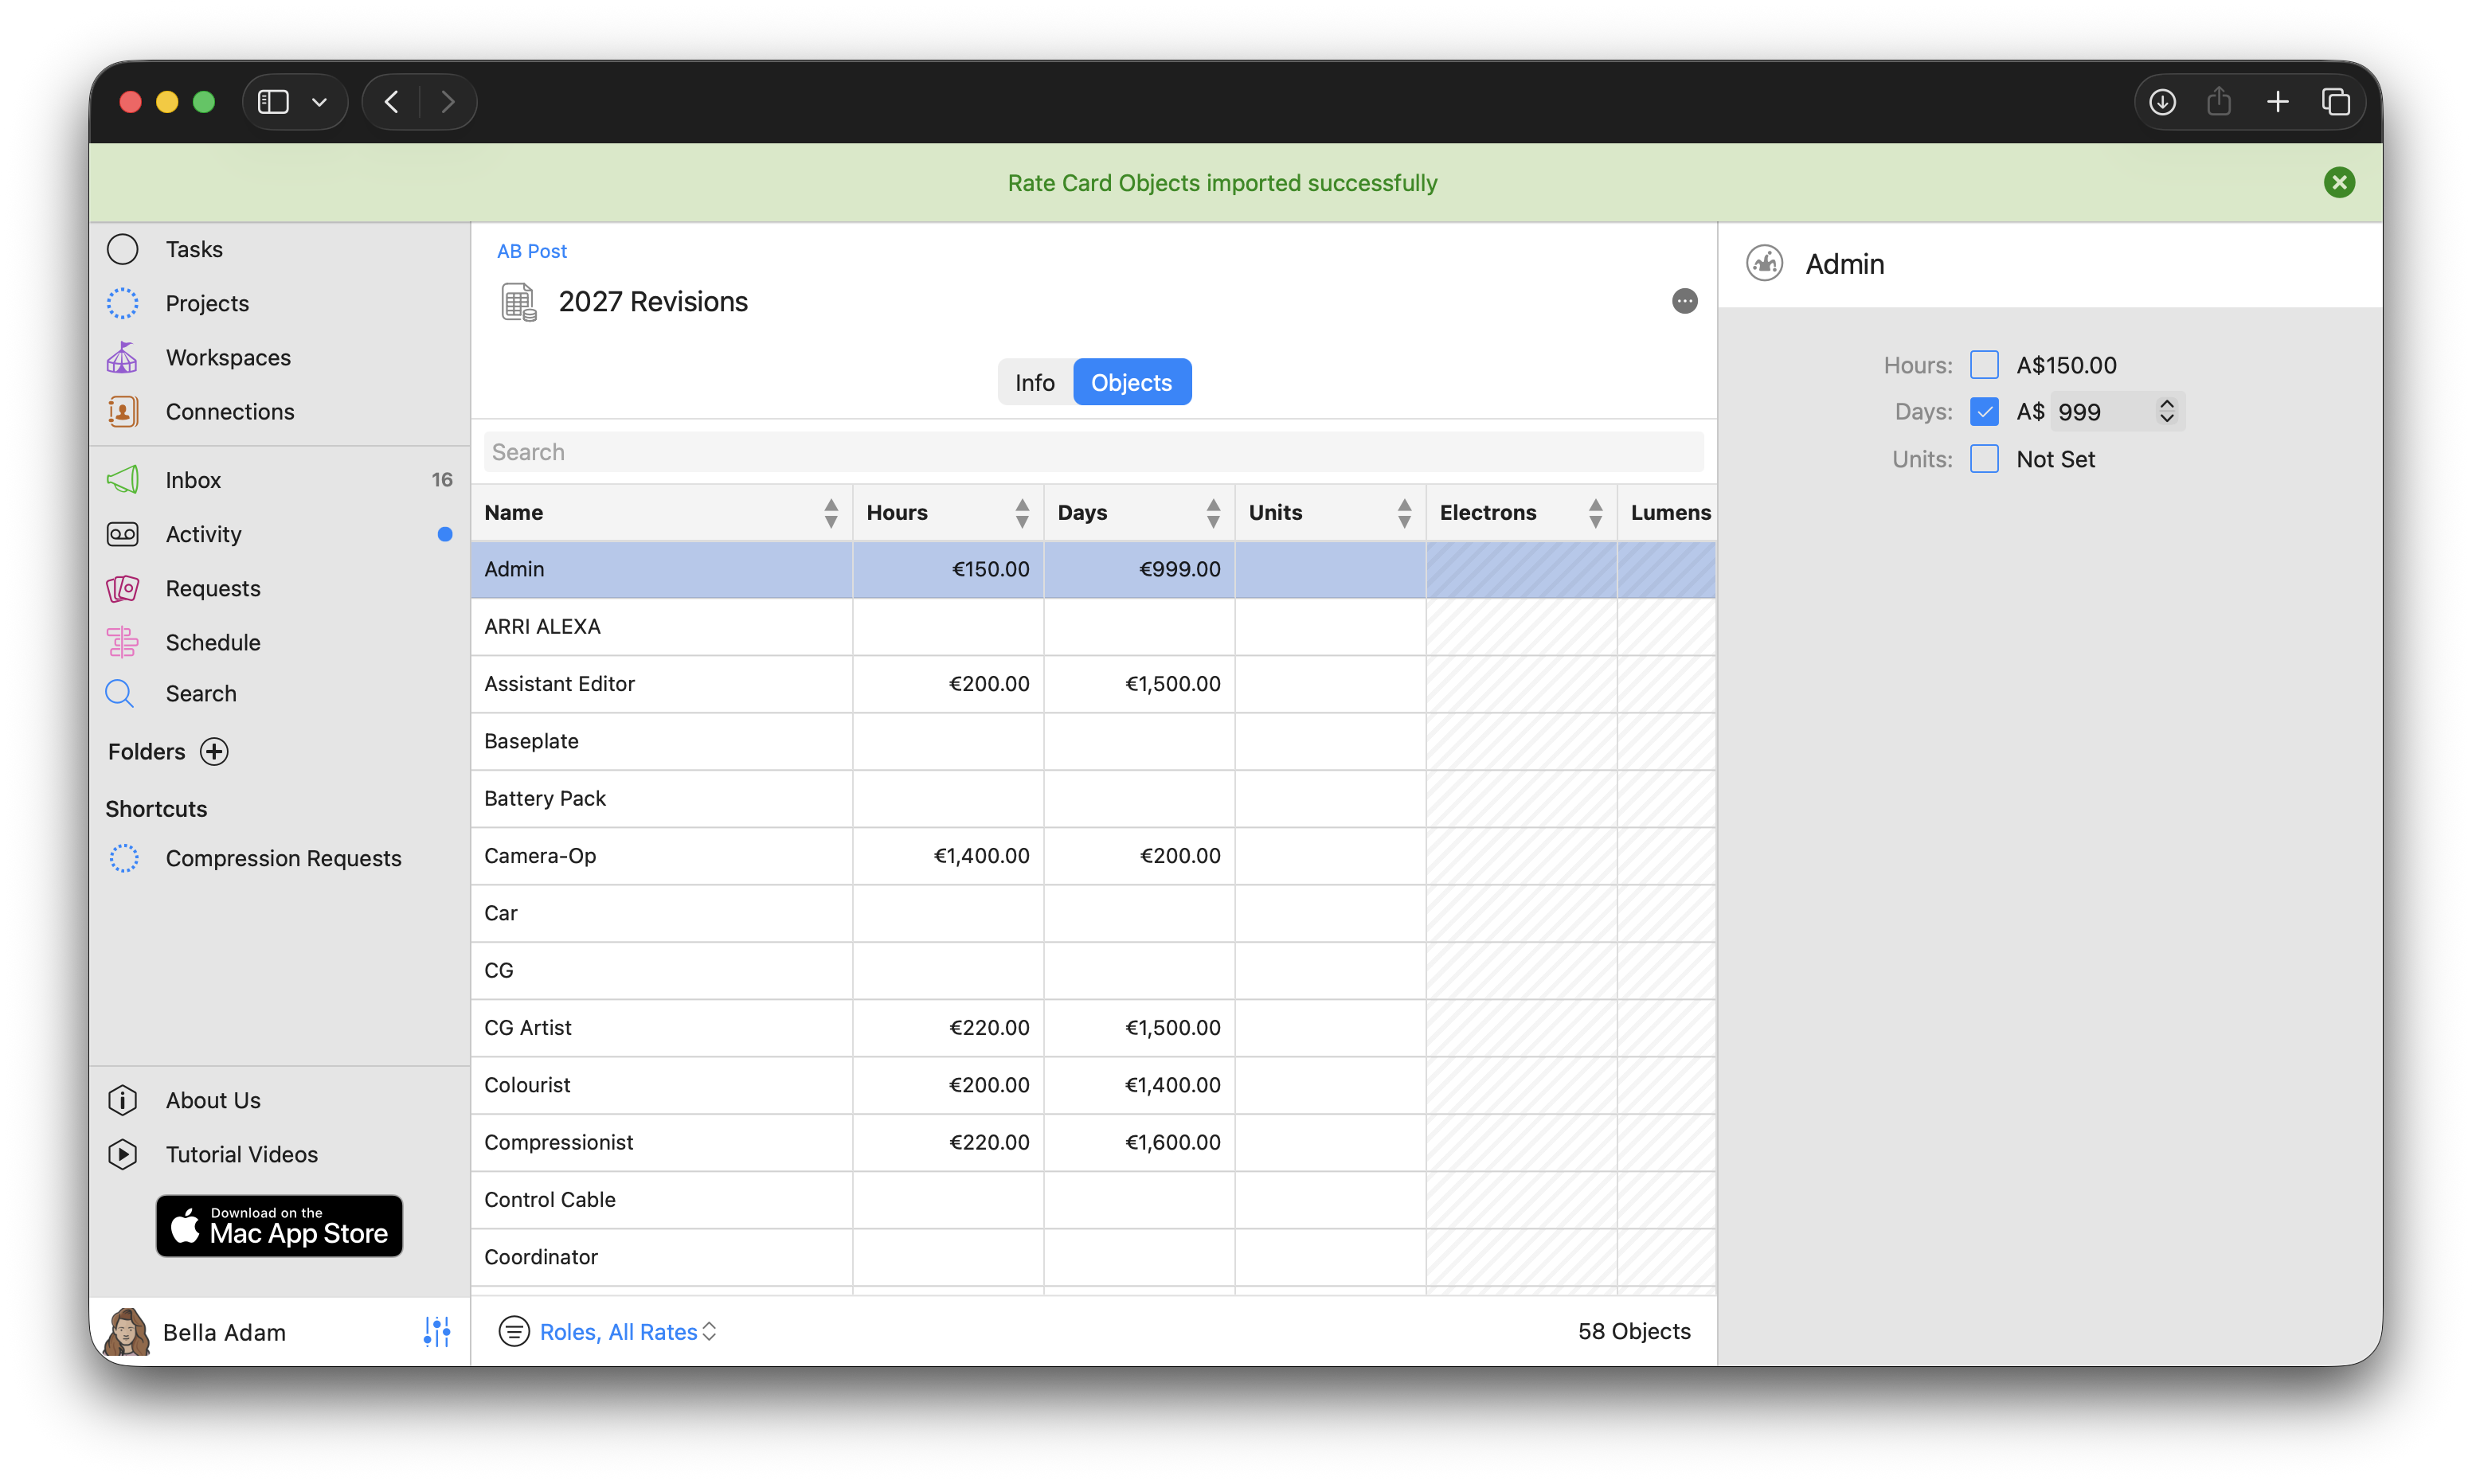Screen dimensions: 2472x1484
Task: Open a new tab with plus icon
Action: tap(2277, 102)
